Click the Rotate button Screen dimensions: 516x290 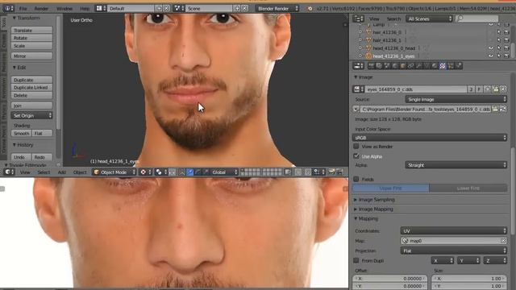click(x=31, y=38)
